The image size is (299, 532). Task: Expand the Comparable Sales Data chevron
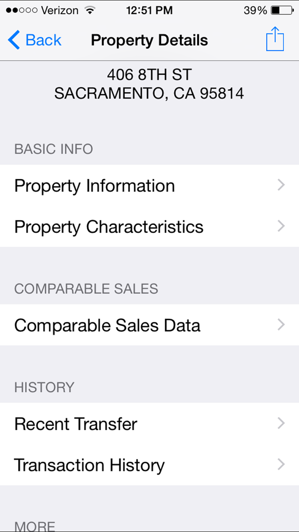pyautogui.click(x=281, y=325)
